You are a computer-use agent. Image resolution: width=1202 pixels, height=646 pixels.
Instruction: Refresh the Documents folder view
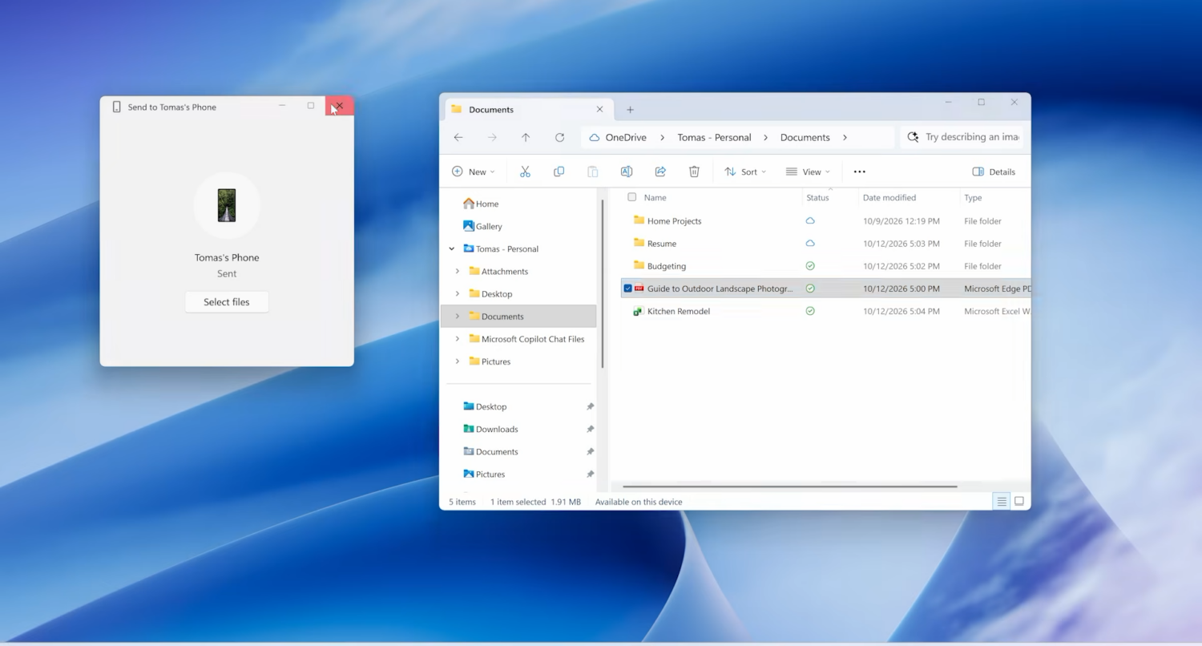559,137
